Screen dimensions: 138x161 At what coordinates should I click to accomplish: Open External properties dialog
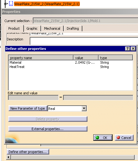[x=48, y=129]
